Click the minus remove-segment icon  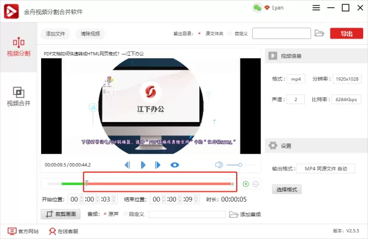click(256, 184)
